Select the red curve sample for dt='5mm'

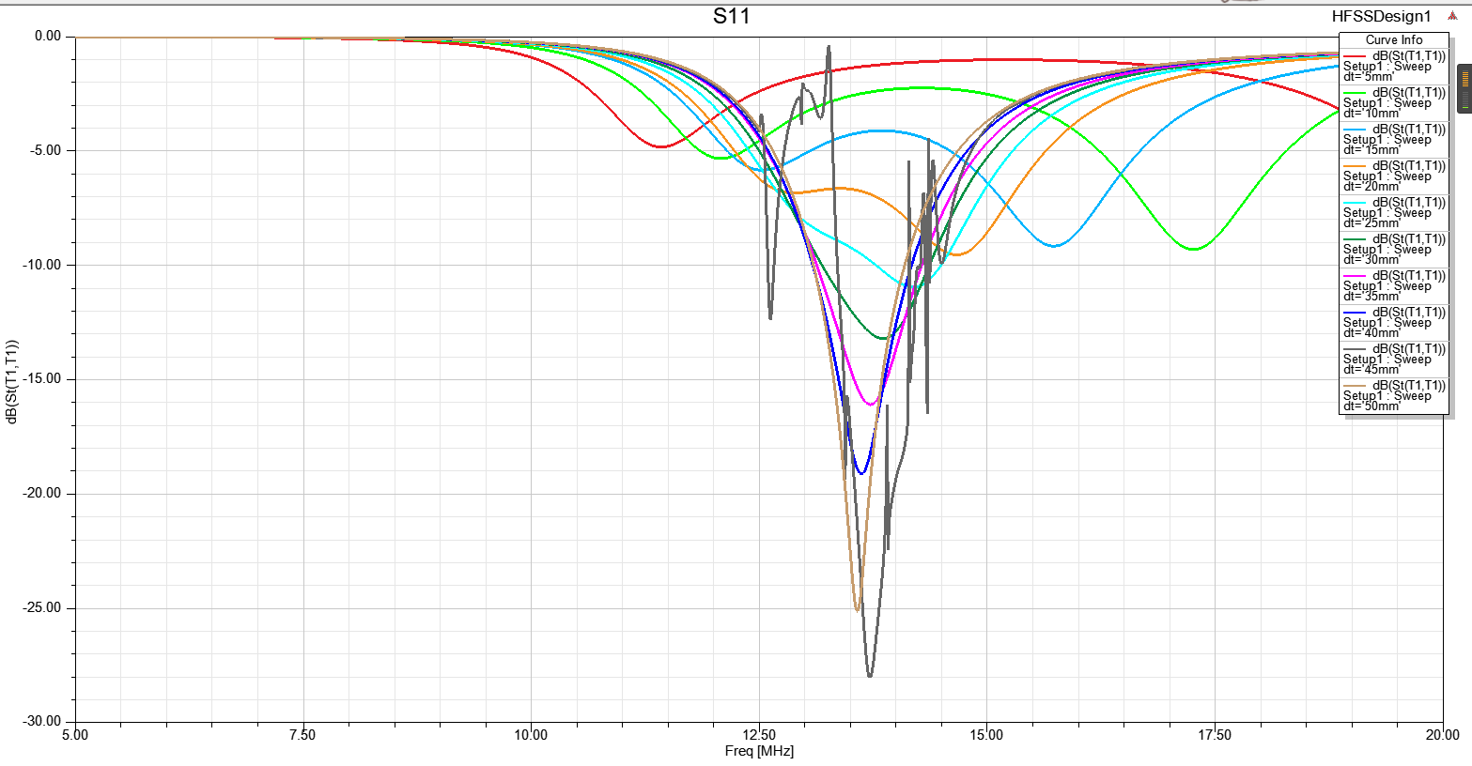(x=1356, y=57)
